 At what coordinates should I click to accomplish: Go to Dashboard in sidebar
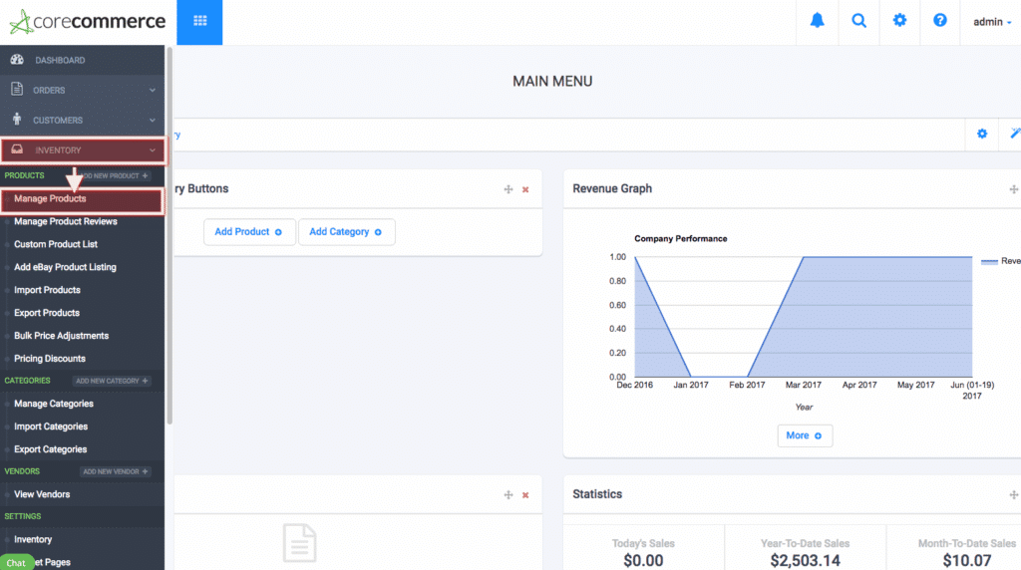pos(60,61)
